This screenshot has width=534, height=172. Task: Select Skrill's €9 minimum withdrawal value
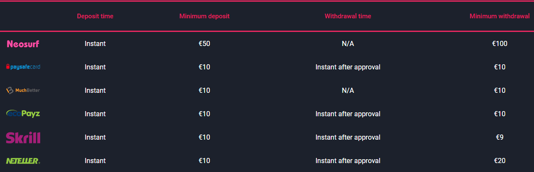(499, 137)
